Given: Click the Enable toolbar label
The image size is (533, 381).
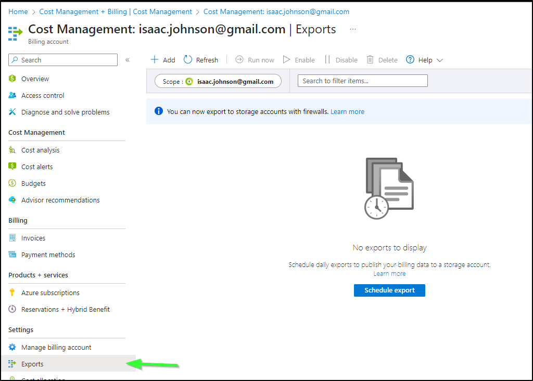Looking at the screenshot, I should click(x=304, y=60).
